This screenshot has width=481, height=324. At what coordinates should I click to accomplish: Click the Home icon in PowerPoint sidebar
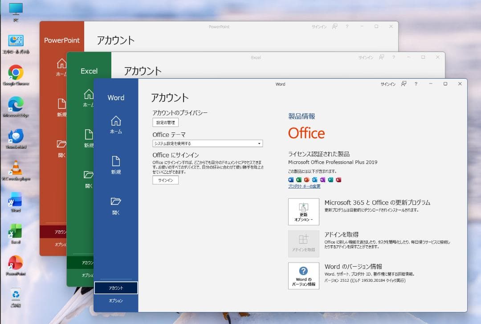coord(61,64)
